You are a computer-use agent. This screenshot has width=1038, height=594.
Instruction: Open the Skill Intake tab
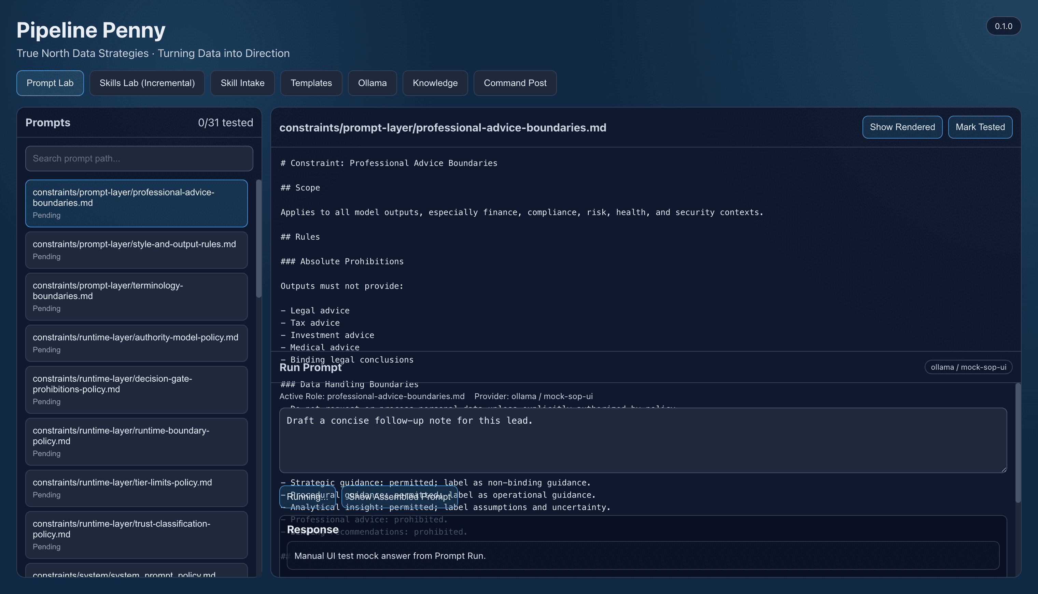pos(242,83)
